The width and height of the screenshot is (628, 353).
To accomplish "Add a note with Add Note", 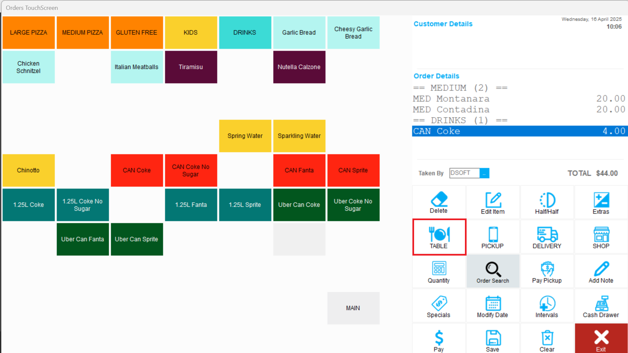I will pos(601,272).
